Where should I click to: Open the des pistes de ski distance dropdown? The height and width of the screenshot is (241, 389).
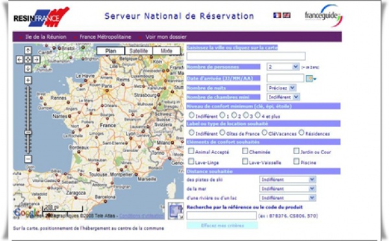288,179
